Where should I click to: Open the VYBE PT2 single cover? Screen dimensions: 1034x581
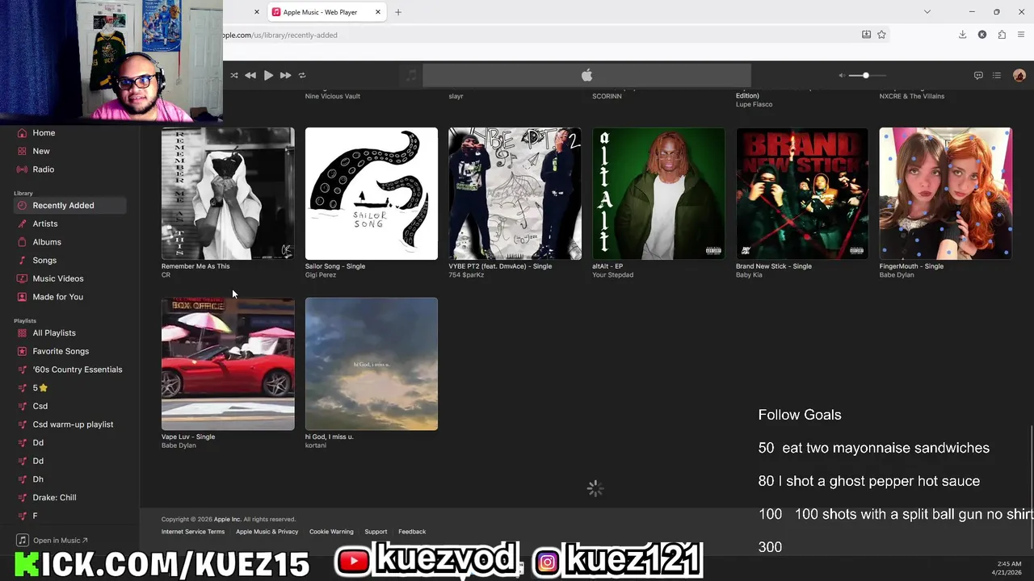coord(515,194)
